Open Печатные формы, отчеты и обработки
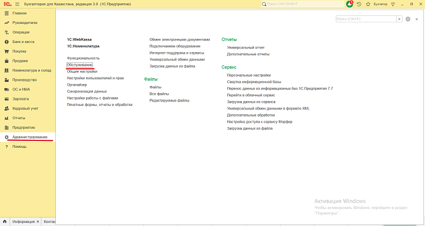Screen dimensions: 425x226 (x=100, y=104)
